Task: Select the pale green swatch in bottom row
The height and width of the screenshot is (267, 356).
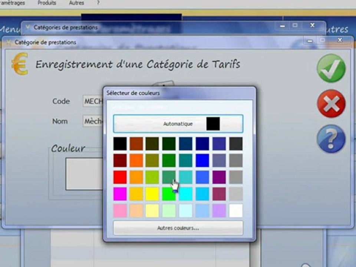Action: point(169,211)
